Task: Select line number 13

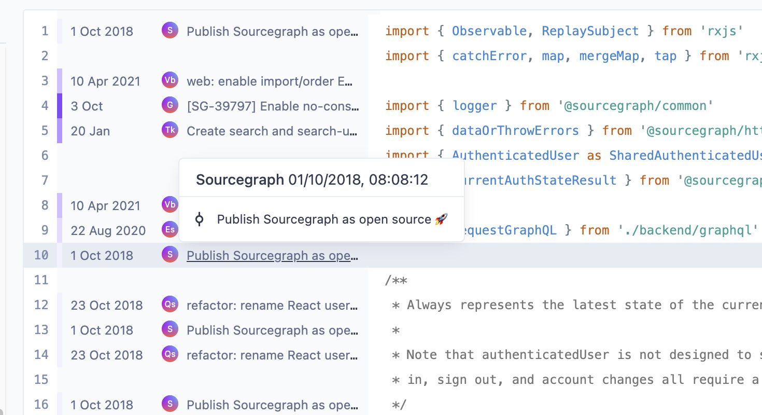Action: tap(41, 330)
